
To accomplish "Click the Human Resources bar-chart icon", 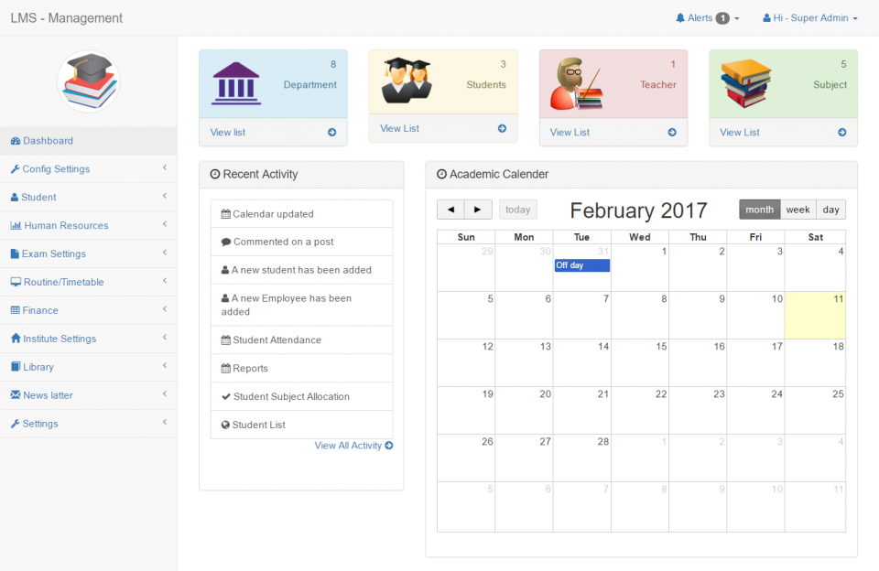I will [x=18, y=225].
